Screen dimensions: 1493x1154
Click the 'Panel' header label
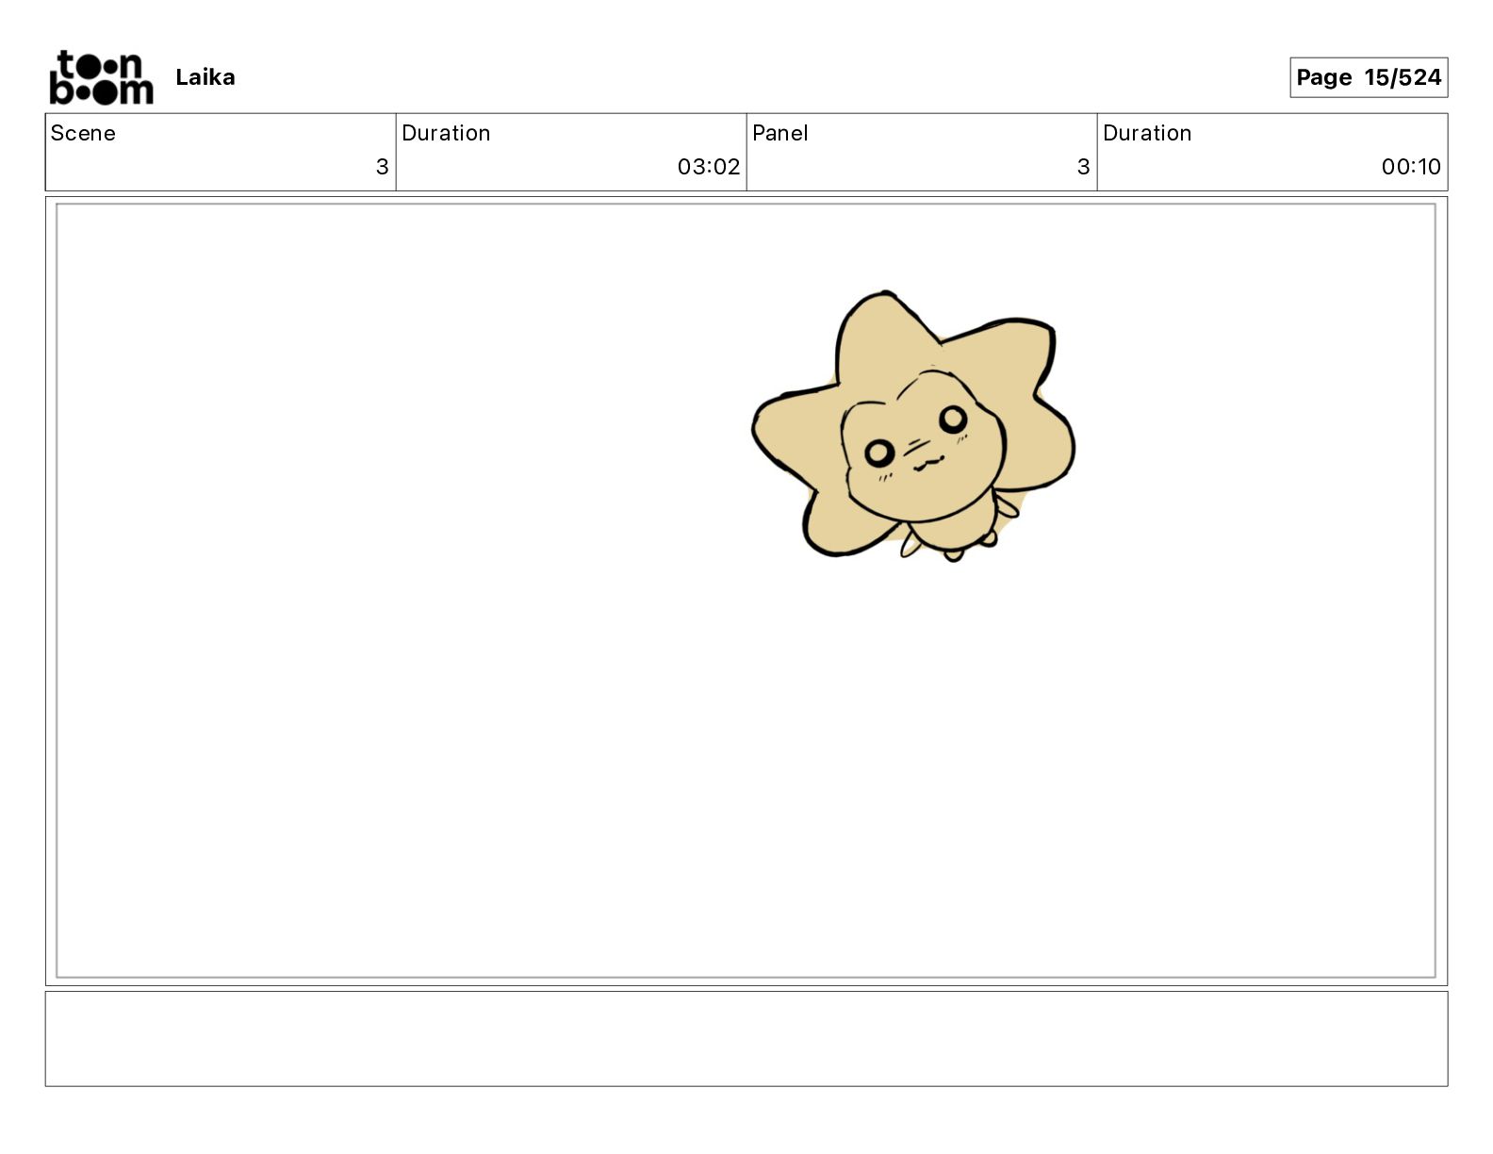pyautogui.click(x=780, y=133)
